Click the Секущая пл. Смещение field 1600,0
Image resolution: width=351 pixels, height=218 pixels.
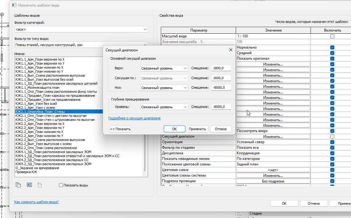click(x=221, y=78)
